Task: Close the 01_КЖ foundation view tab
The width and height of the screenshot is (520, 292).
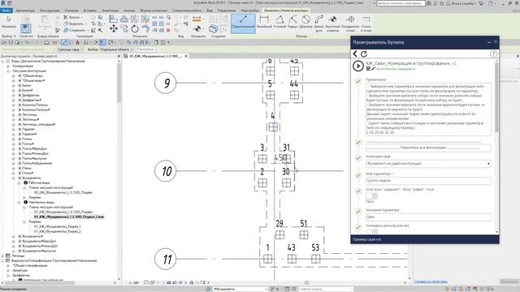Action: coord(186,56)
